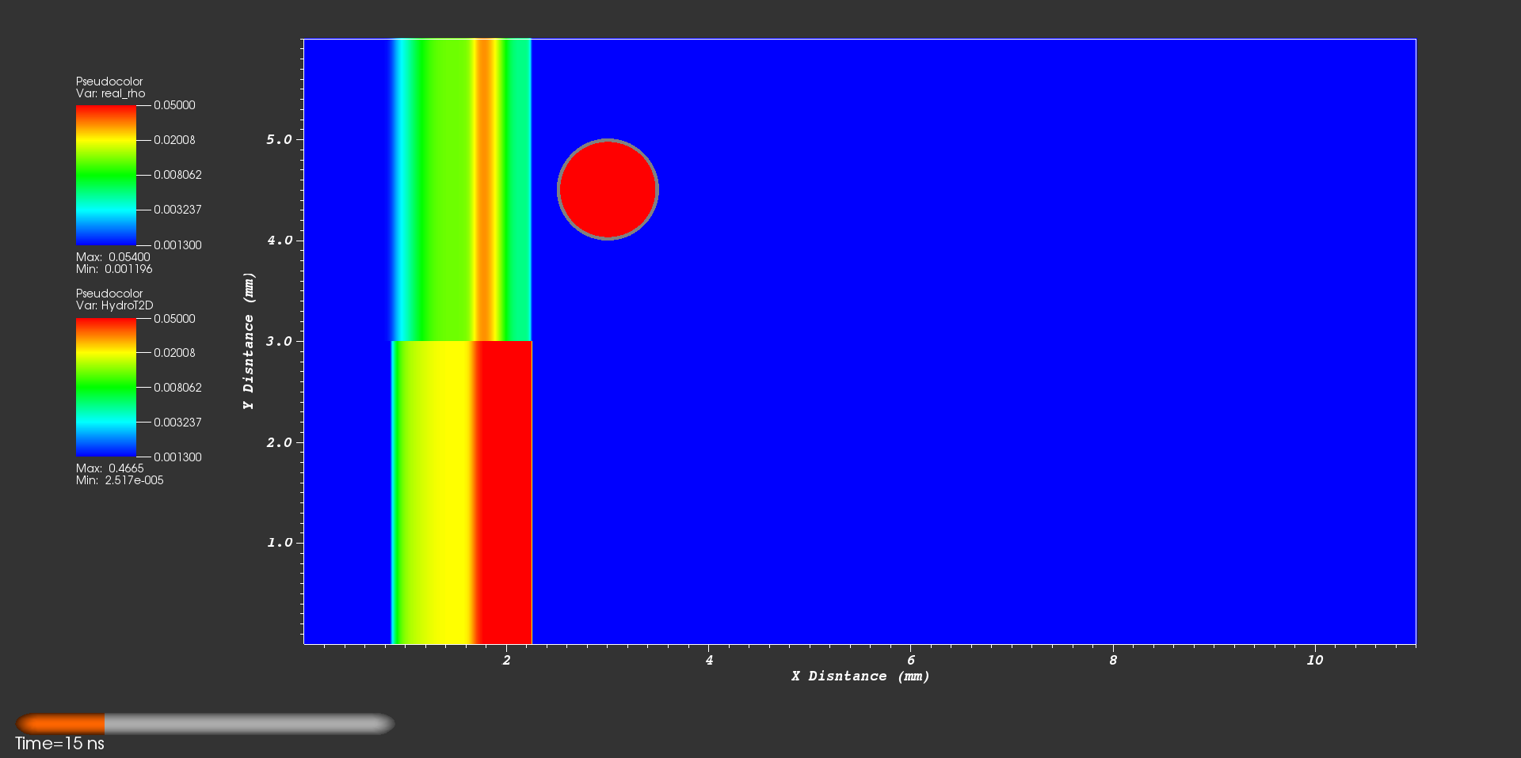Click the 'Time=15 ns' label
Screen dimensions: 1521x758
pyautogui.click(x=59, y=744)
